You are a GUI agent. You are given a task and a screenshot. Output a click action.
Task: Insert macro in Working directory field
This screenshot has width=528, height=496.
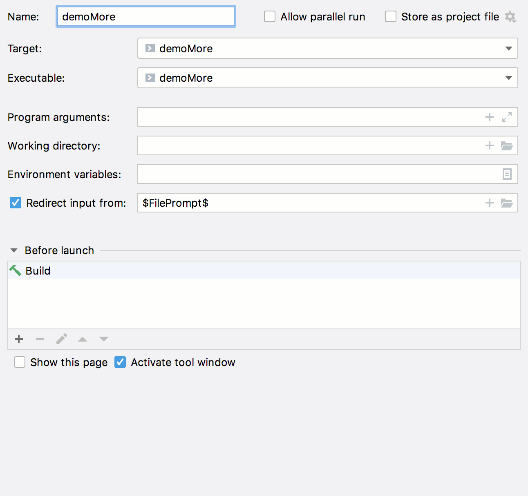489,146
